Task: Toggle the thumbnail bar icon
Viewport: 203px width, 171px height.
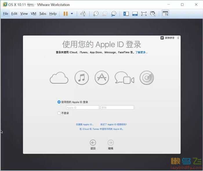Action: pyautogui.click(x=135, y=14)
